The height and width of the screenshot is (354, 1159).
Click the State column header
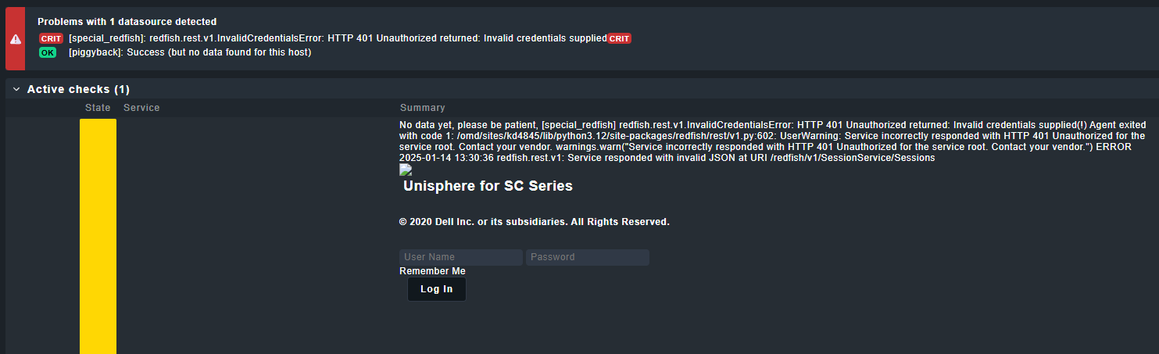98,108
